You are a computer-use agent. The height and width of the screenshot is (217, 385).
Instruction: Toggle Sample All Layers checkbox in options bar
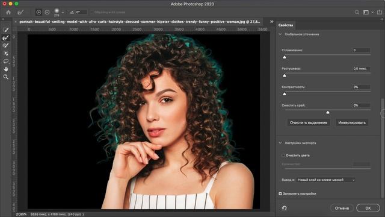[92, 12]
